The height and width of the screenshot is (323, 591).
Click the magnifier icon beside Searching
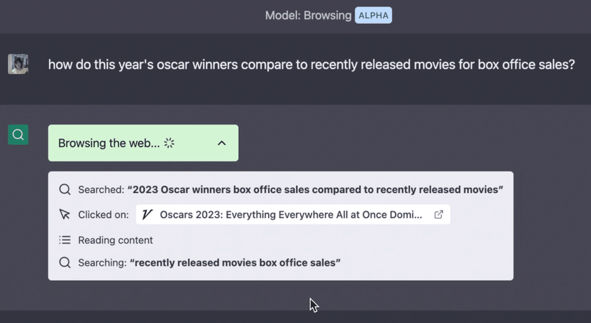click(65, 263)
